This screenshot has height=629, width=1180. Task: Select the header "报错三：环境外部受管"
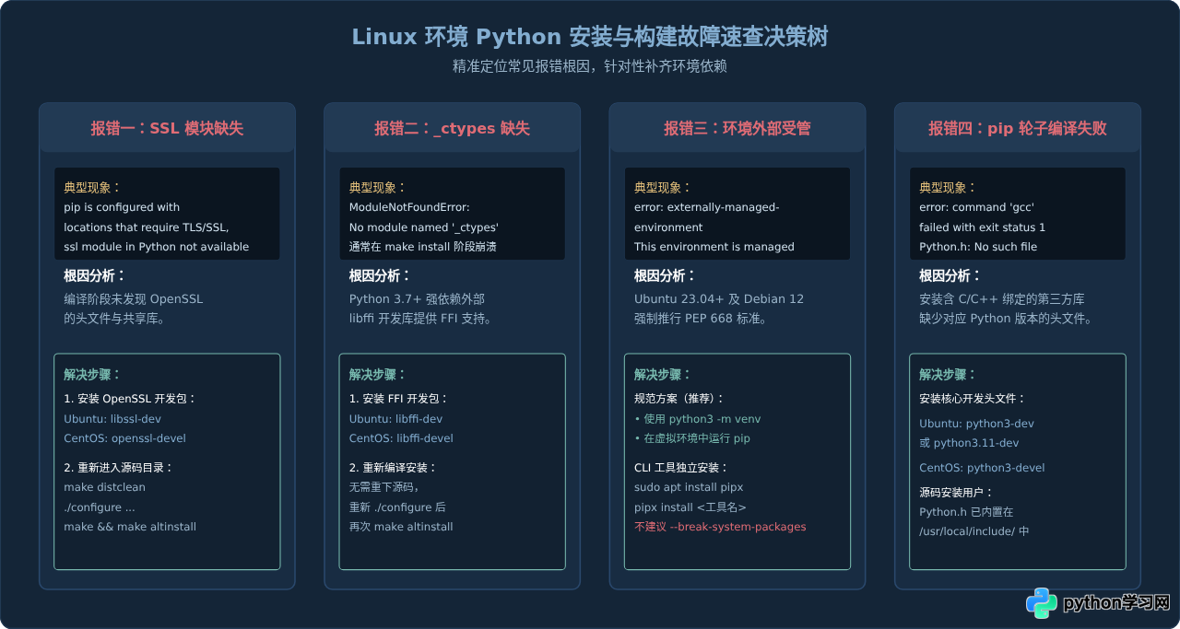click(x=737, y=128)
